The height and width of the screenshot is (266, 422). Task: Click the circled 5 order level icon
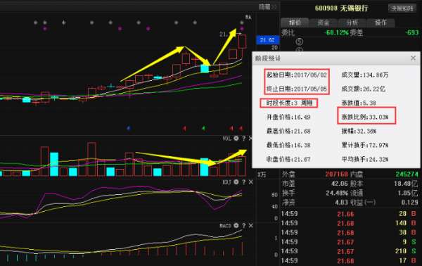300,42
